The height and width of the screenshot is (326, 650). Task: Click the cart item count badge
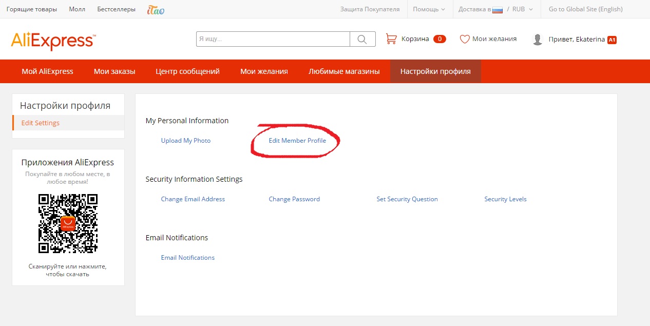[x=439, y=39]
